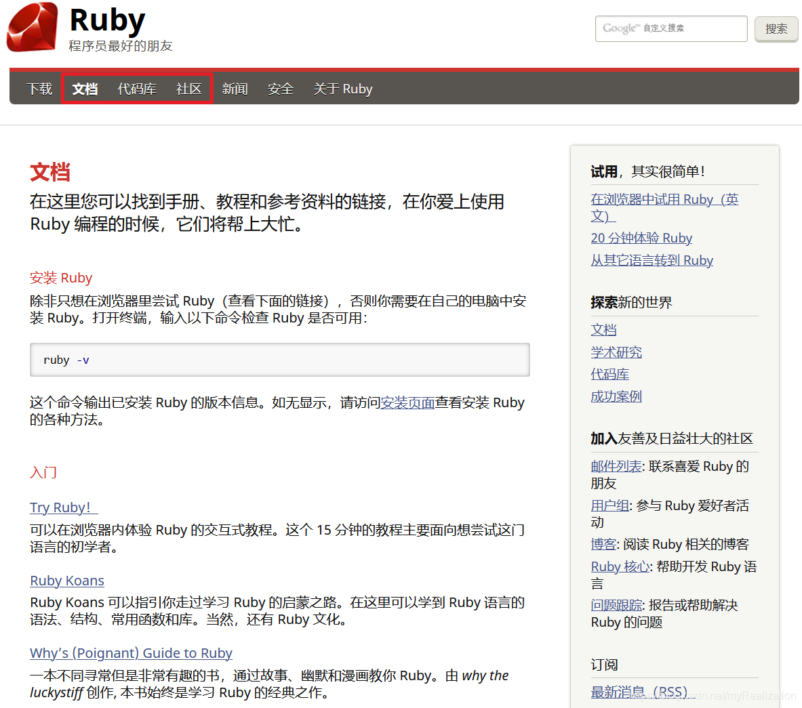Click the 订阅 sidebar heading
The height and width of the screenshot is (708, 802).
(x=604, y=665)
